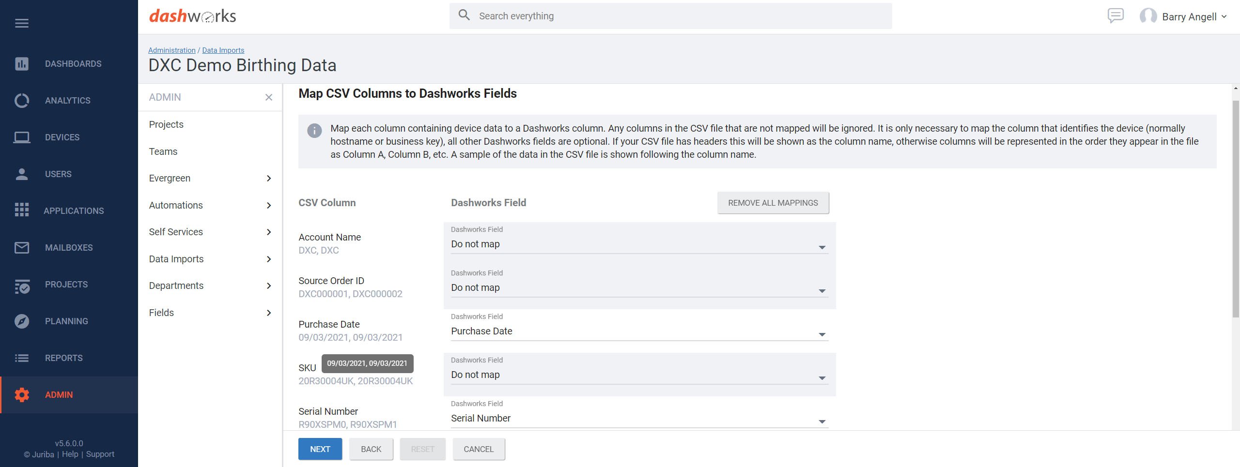Select Evergreen in admin menu

[170, 178]
